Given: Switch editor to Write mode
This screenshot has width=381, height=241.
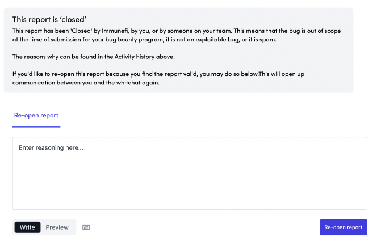Looking at the screenshot, I should pos(27,227).
